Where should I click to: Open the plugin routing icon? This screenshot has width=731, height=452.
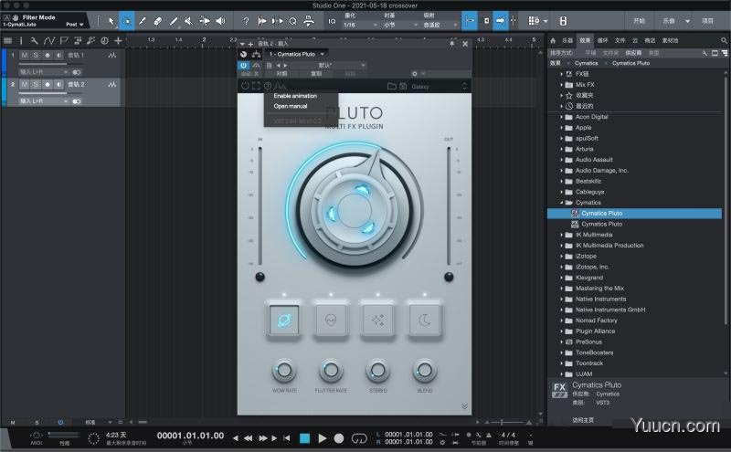pos(256,54)
